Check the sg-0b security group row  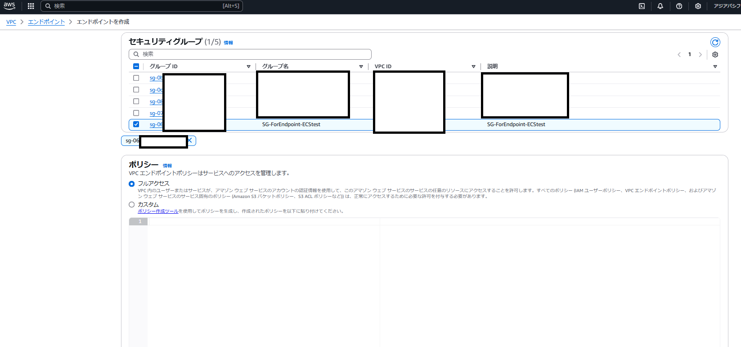[136, 78]
